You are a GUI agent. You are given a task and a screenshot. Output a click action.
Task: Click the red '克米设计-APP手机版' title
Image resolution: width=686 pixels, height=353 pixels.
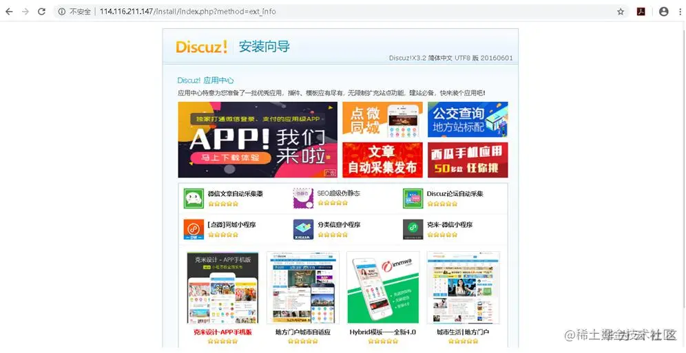(222, 332)
